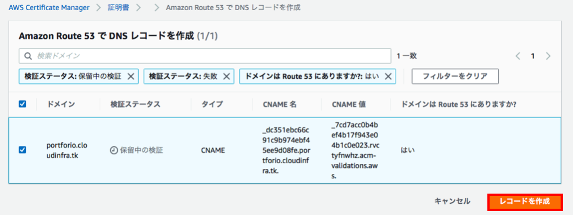Click CNAME 値 column header

coord(349,104)
